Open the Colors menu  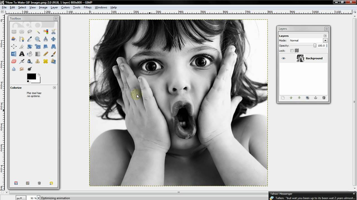pyautogui.click(x=65, y=7)
